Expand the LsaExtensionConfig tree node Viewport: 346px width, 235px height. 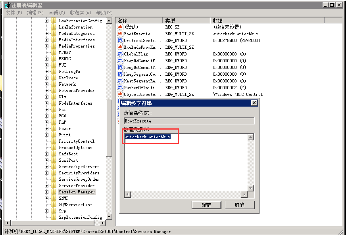(x=46, y=21)
